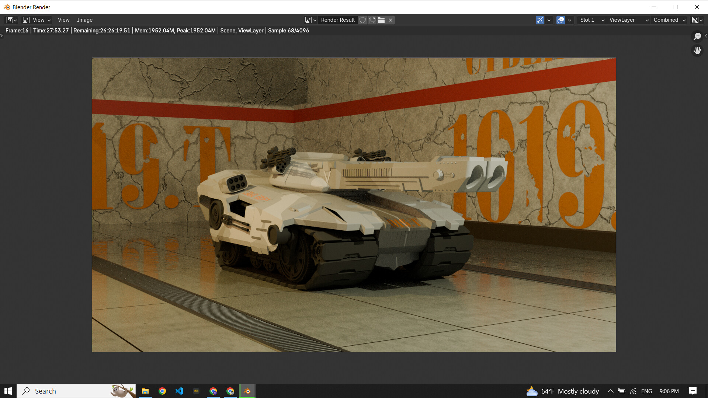Select the hand pan tool icon below the magnifier
Image resolution: width=708 pixels, height=398 pixels.
697,50
